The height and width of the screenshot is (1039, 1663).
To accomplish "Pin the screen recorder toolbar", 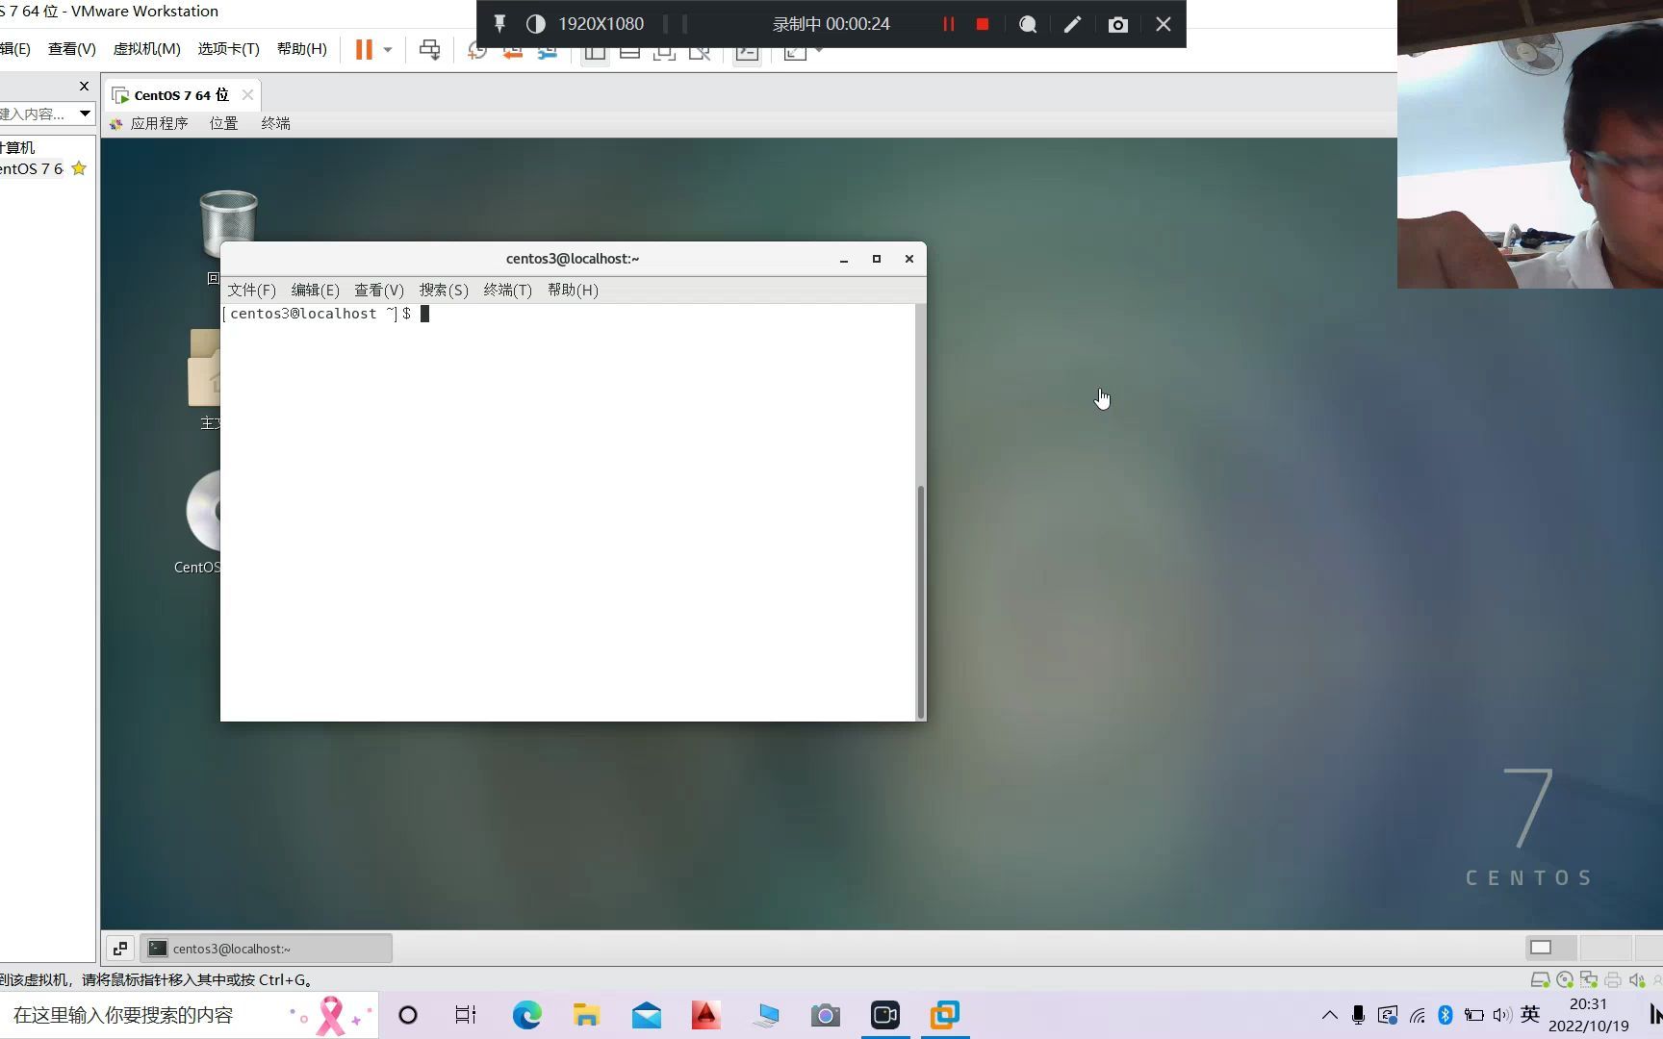I will point(499,24).
